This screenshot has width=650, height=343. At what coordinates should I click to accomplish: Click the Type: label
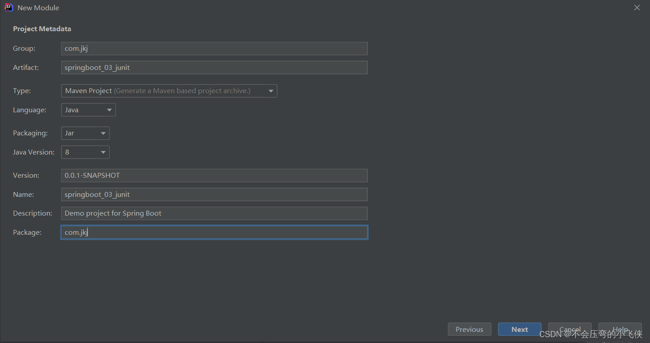tap(22, 91)
